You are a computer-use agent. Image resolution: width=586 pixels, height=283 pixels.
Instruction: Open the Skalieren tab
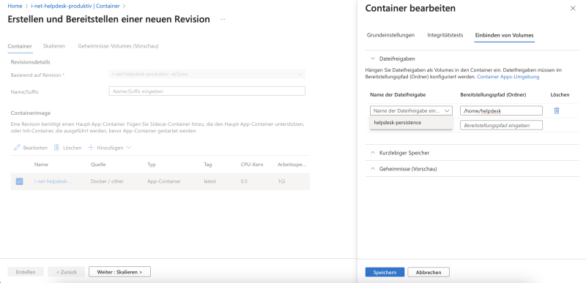[x=53, y=46]
